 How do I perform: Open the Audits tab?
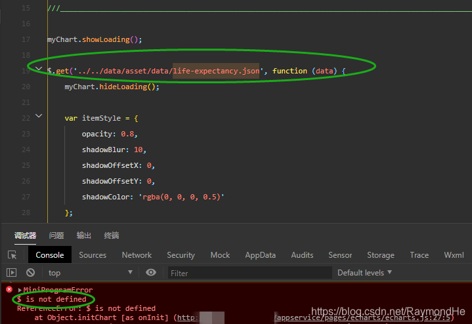click(302, 255)
